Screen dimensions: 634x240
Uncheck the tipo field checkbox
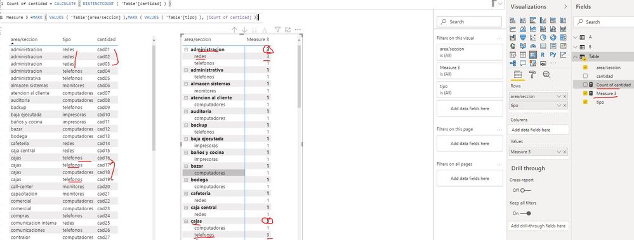coord(585,102)
